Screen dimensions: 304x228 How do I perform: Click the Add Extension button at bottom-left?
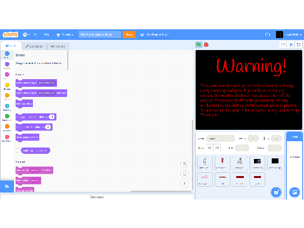pos(7,186)
